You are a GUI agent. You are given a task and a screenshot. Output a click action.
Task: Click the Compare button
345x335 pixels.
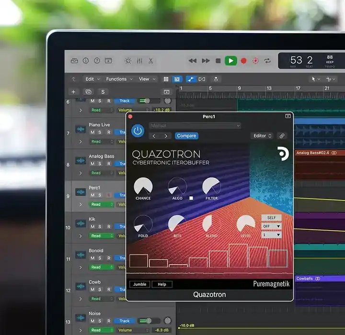[186, 136]
